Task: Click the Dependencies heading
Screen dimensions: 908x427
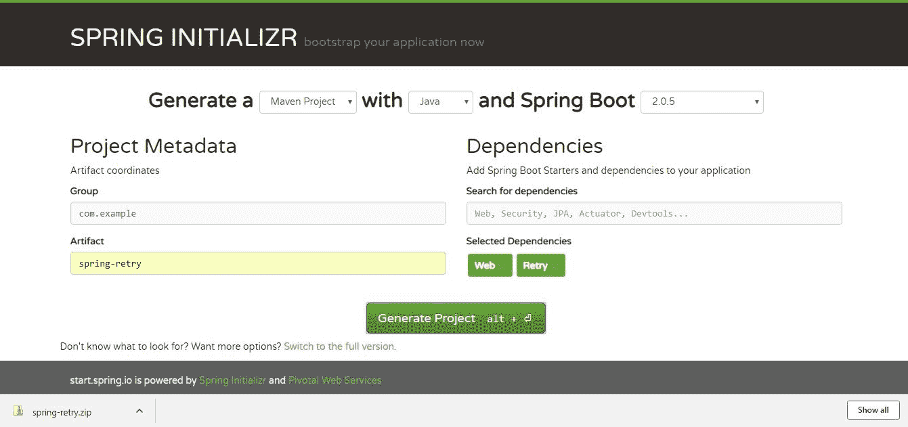Action: click(534, 146)
